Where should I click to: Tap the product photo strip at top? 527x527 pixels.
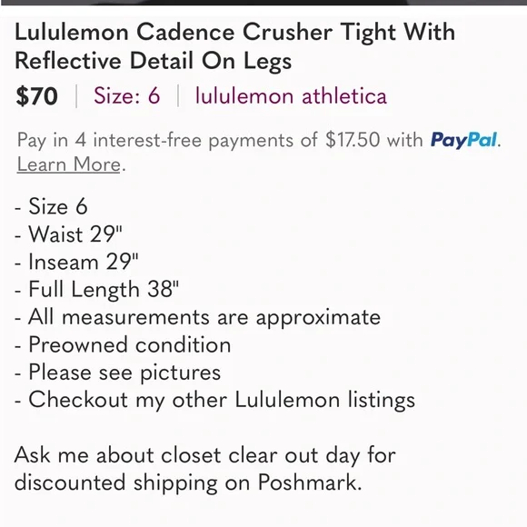(263, 3)
